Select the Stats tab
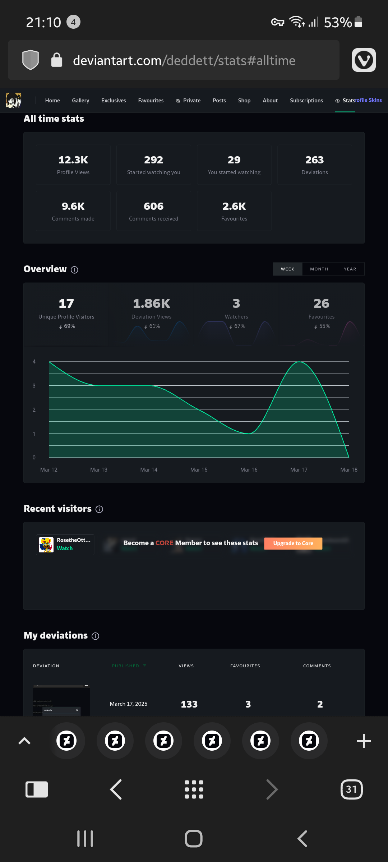Screen dimensions: 388x862 pyautogui.click(x=345, y=101)
